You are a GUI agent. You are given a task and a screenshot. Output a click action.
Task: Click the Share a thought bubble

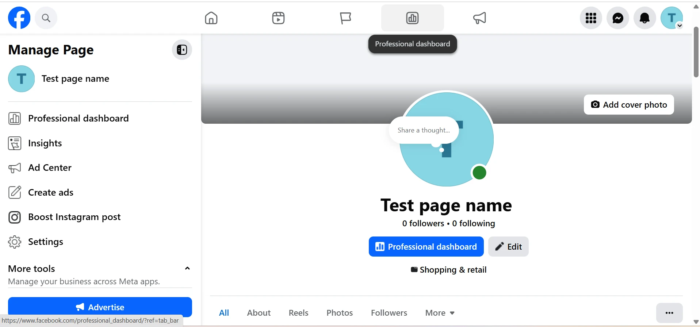[424, 130]
